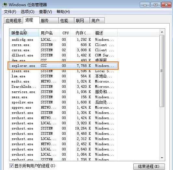Select the SearchInde... process row
This screenshot has width=173, height=170.
[x=63, y=86]
